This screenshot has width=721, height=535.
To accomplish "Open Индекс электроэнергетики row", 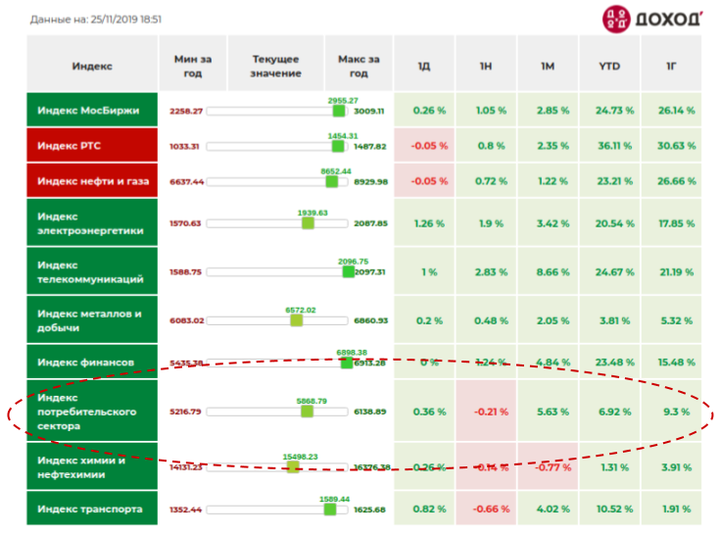I will click(x=92, y=223).
